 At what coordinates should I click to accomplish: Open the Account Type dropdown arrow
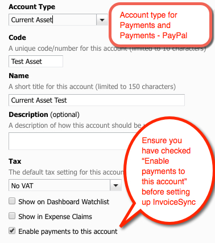point(102,20)
